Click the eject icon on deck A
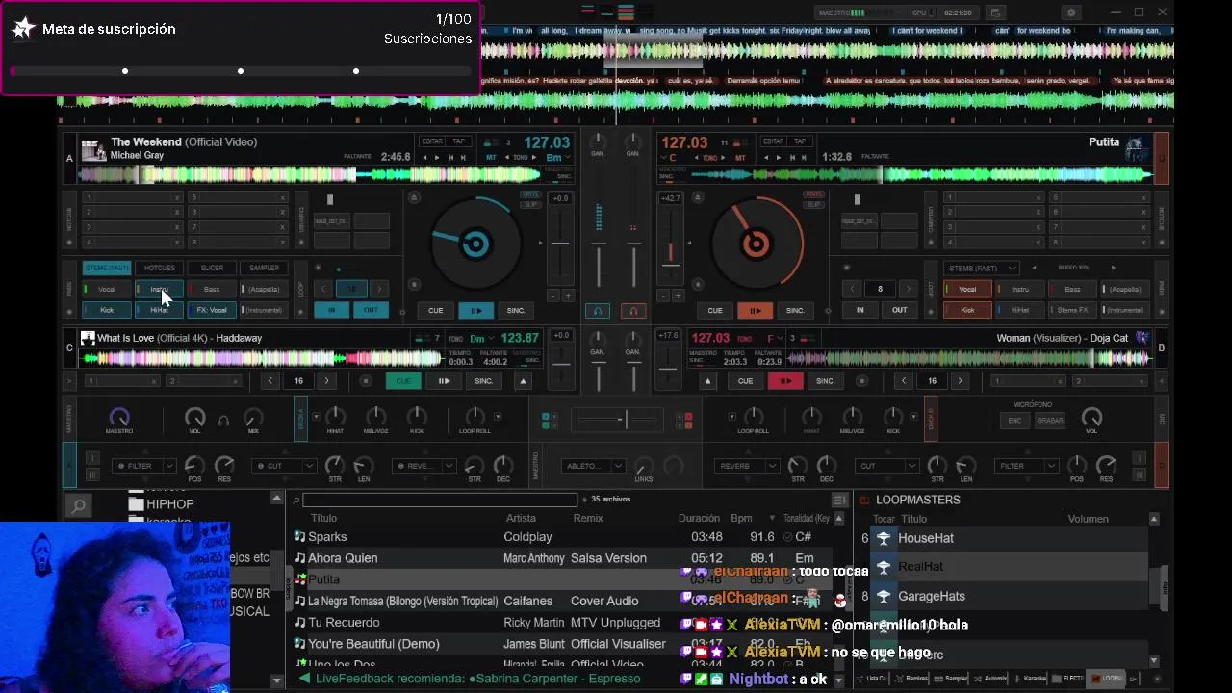This screenshot has width=1232, height=693. click(414, 198)
